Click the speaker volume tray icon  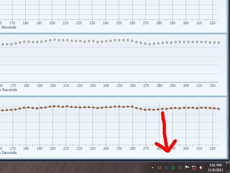click(201, 168)
